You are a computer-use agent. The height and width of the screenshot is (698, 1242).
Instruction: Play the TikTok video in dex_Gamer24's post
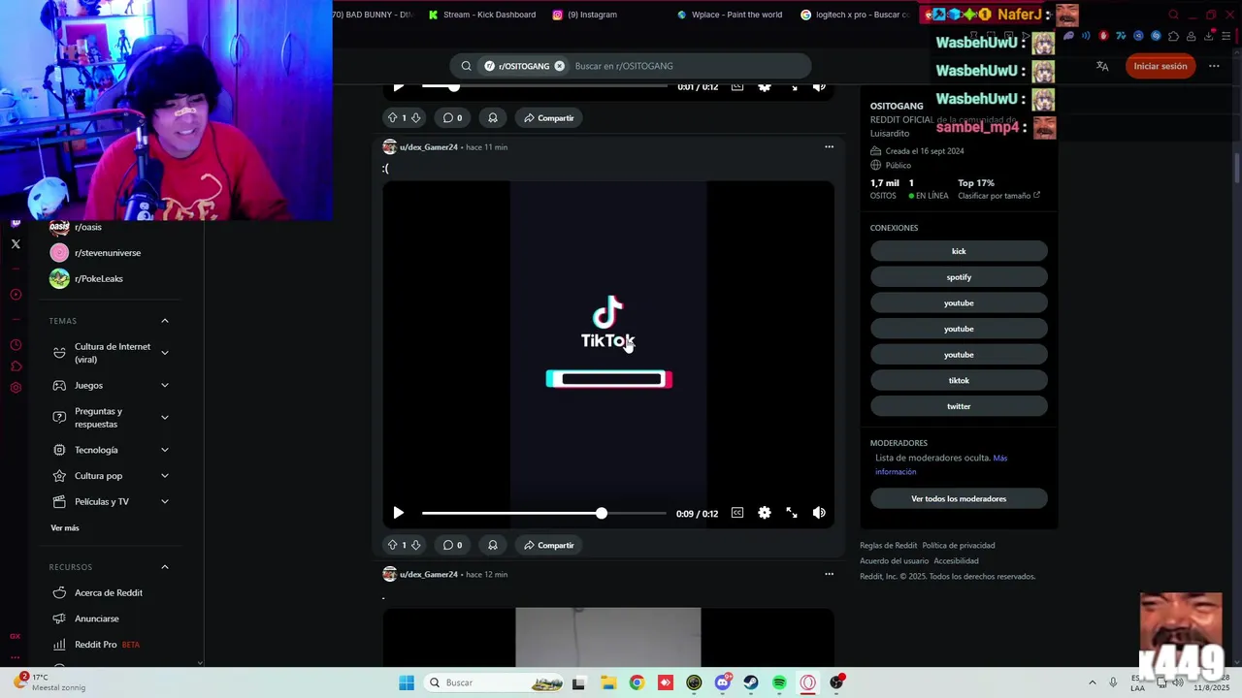click(398, 513)
